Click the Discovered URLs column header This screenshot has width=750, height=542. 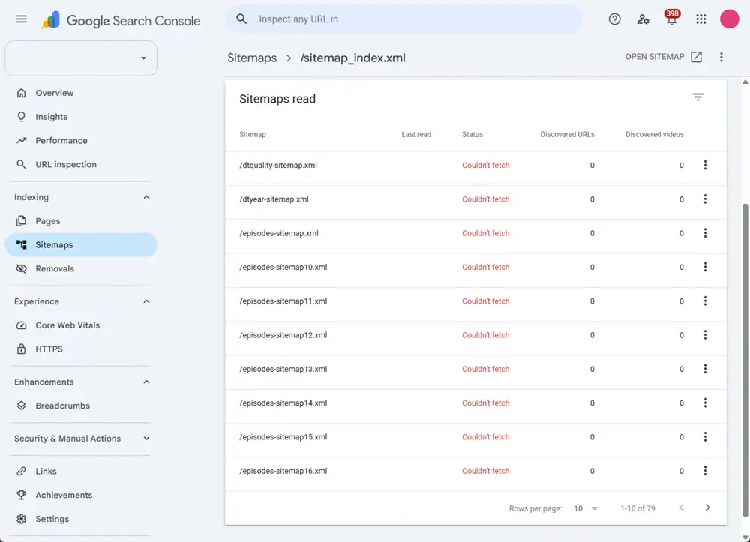tap(567, 134)
